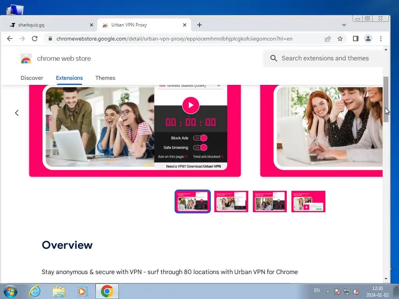399x299 pixels.
Task: Select the second screenshot thumbnail
Action: [x=231, y=201]
